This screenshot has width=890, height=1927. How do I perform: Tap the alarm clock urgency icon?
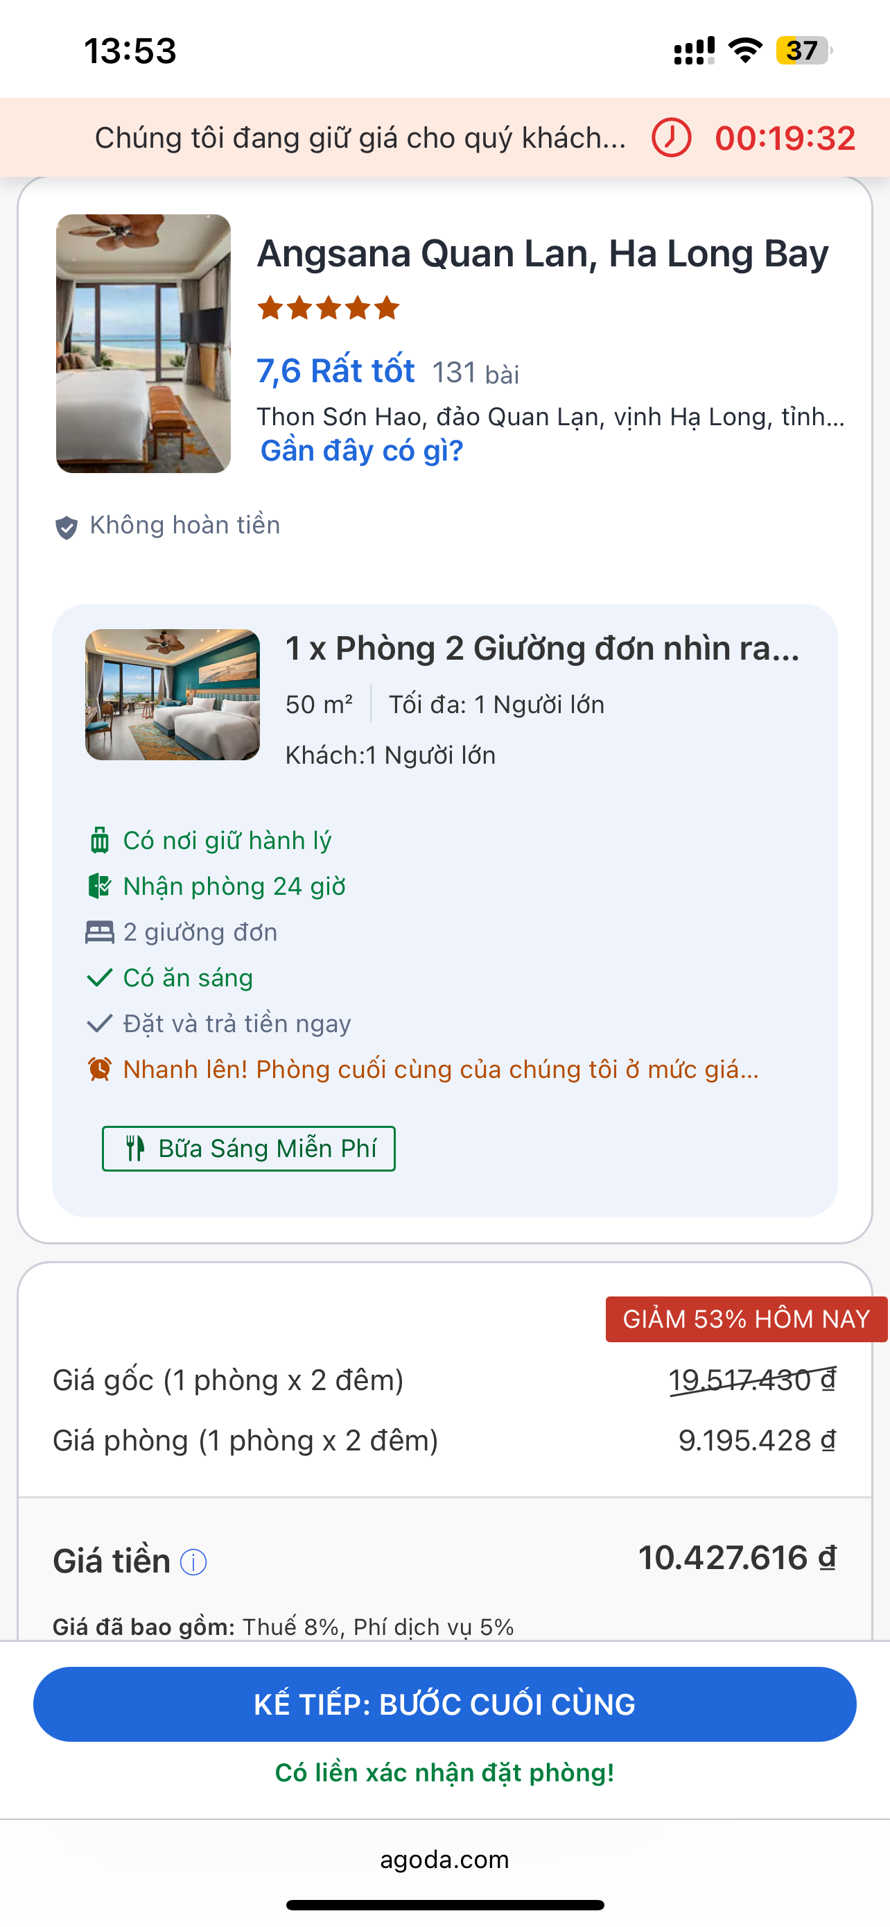click(99, 1069)
